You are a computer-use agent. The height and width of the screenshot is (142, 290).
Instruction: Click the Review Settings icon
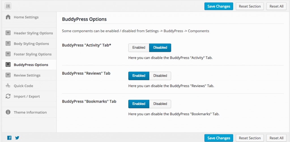8,75
